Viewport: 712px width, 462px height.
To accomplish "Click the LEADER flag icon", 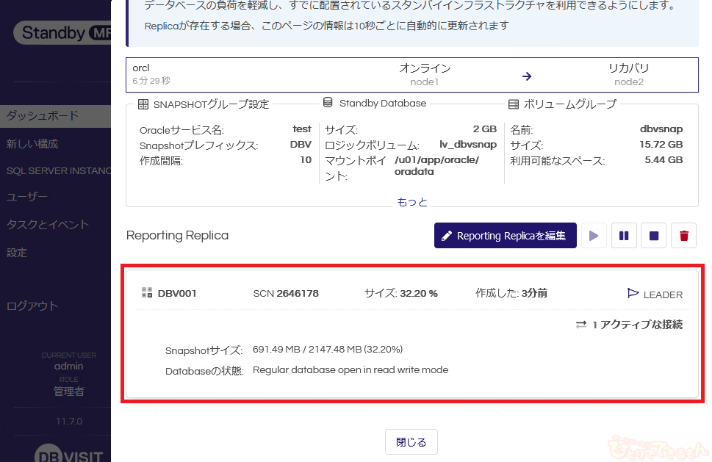I will pyautogui.click(x=633, y=293).
